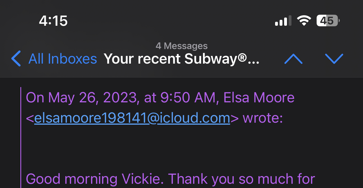Tap the cellular signal bars icon

pos(283,21)
